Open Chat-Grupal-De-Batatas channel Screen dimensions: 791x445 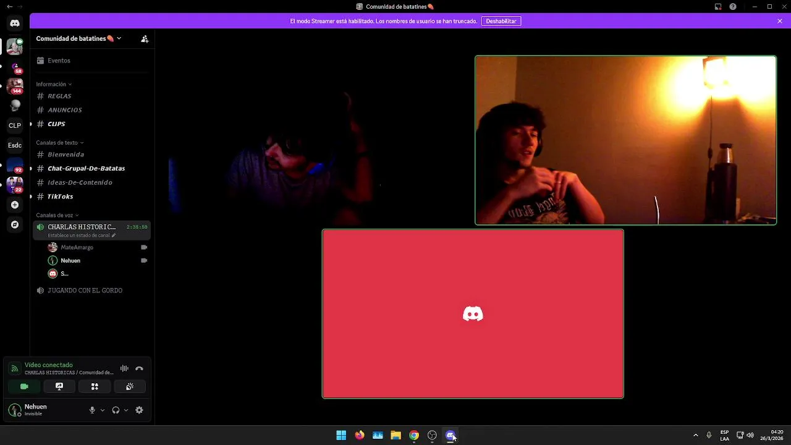coord(92,168)
